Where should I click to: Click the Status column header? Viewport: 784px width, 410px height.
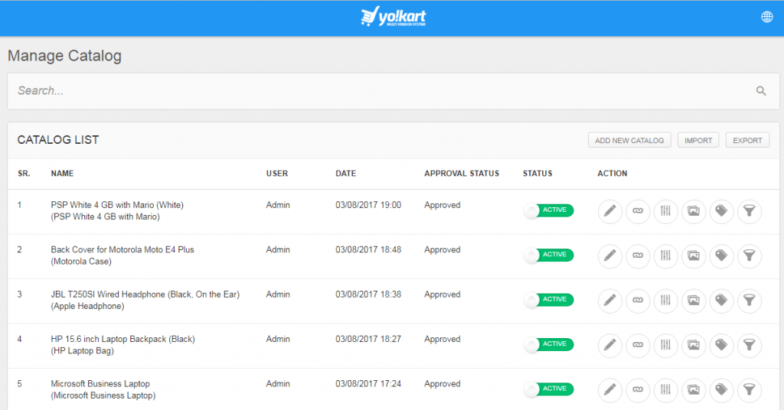coord(537,174)
